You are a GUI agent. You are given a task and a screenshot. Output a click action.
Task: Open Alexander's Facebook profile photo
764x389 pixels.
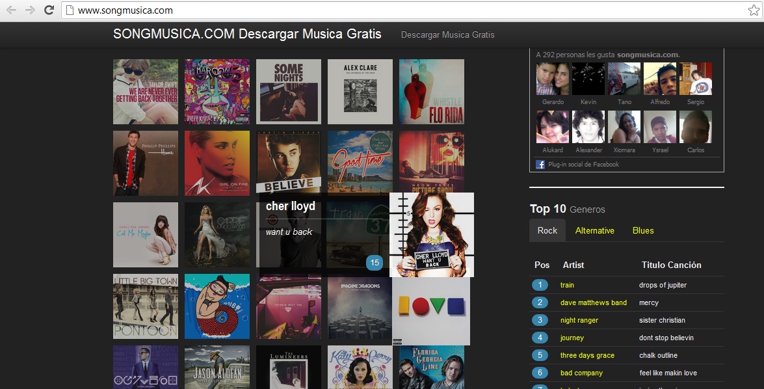(588, 127)
